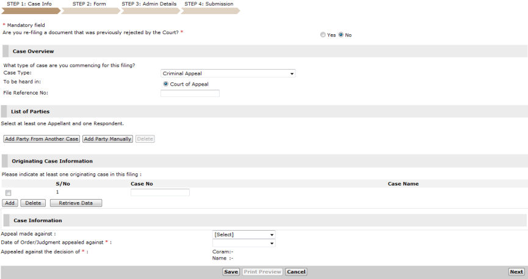This screenshot has width=528, height=279.
Task: Open the Case Type dropdown
Action: pyautogui.click(x=228, y=73)
